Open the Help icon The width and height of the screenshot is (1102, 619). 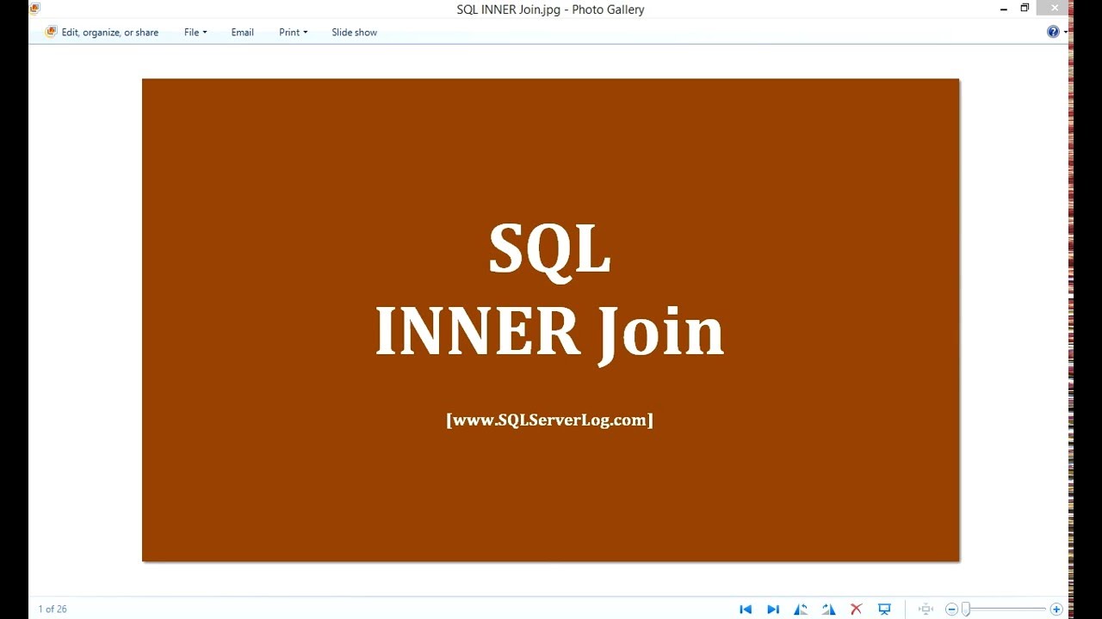(1053, 32)
